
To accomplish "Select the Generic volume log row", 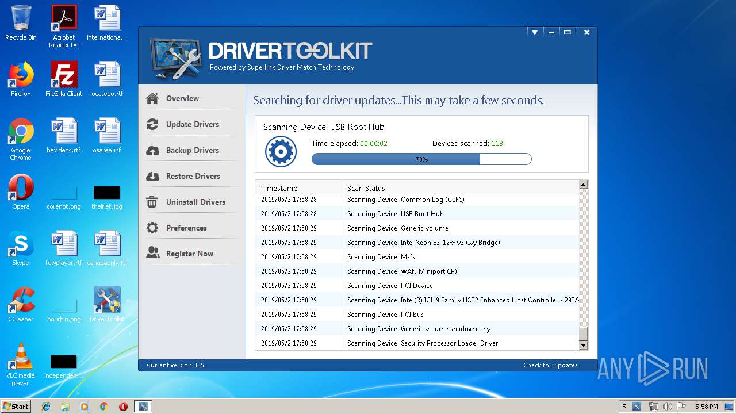I will (417, 228).
